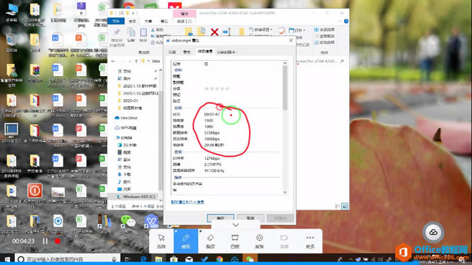The image size is (472, 265).
Task: Open the General tab of video.mp4 properties
Action: click(172, 52)
